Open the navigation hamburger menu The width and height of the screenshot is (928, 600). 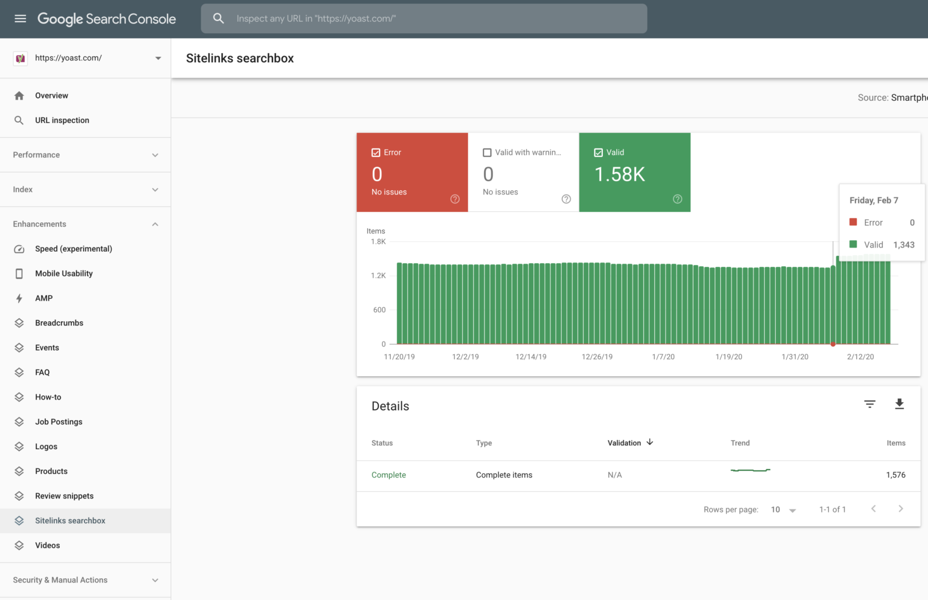[20, 19]
